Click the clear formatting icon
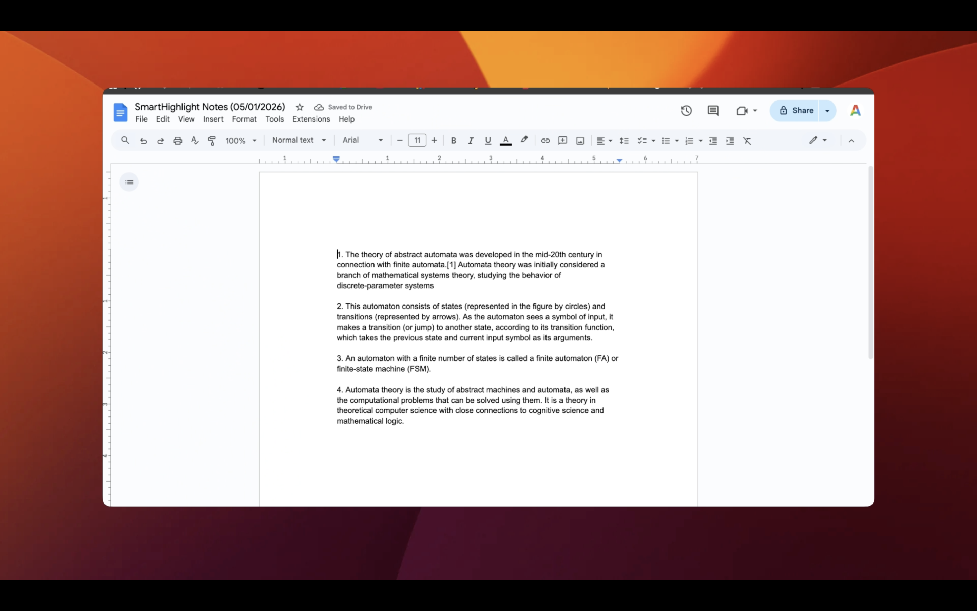 pos(747,141)
